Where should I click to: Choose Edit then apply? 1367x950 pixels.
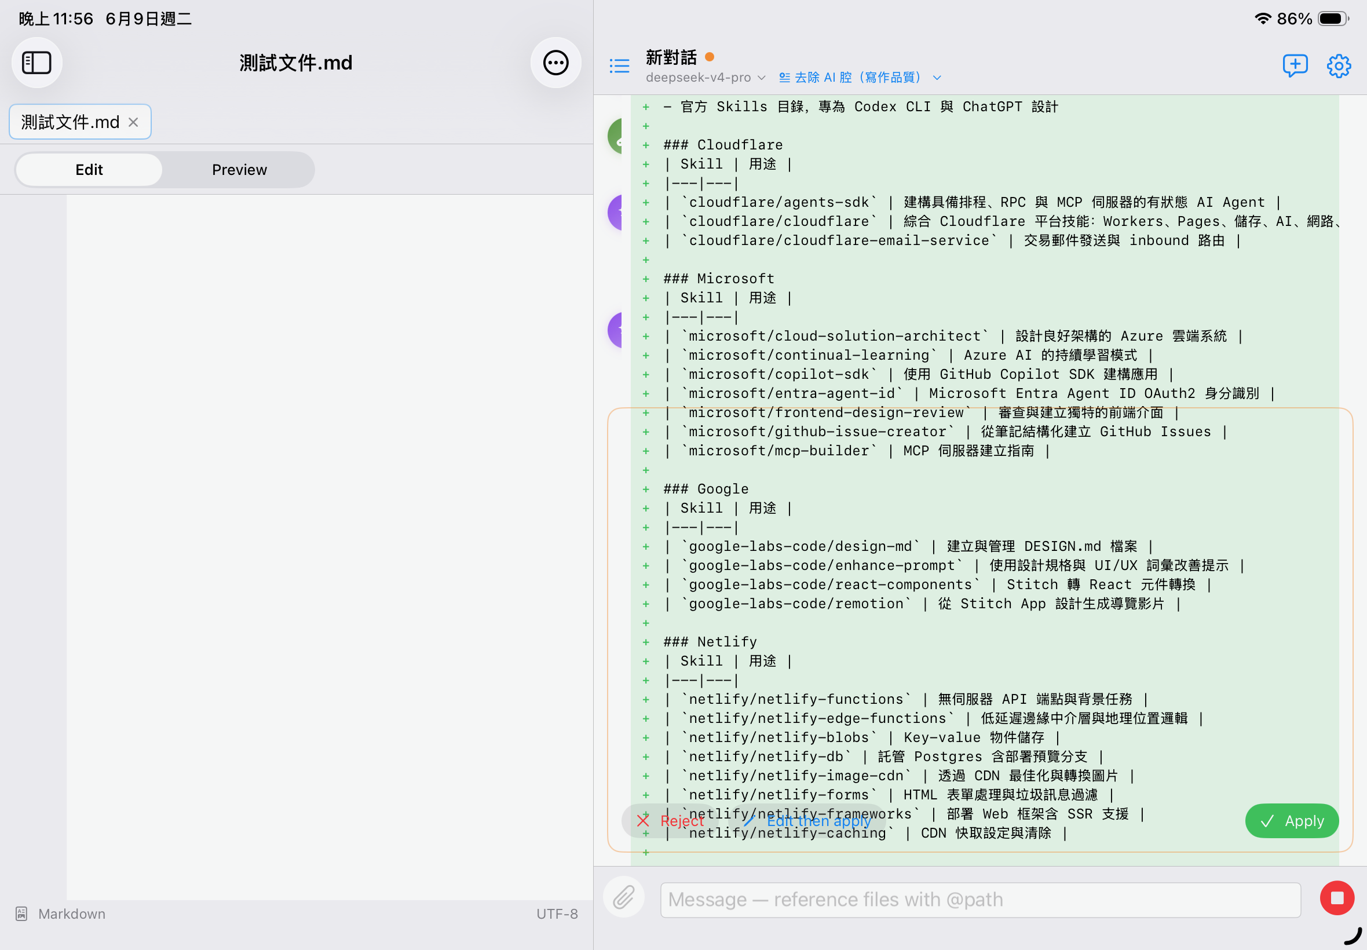(x=807, y=821)
